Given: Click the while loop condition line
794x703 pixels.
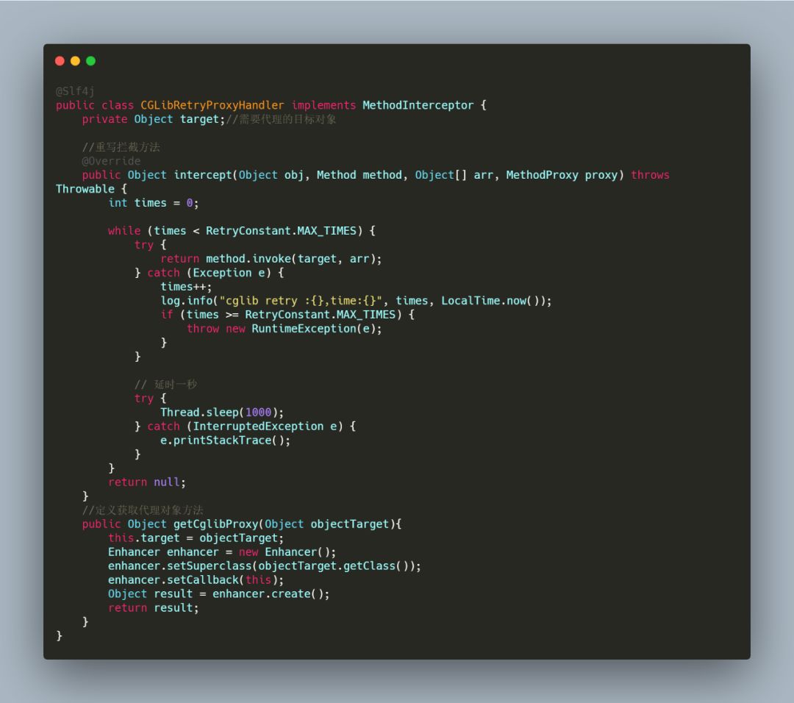Looking at the screenshot, I should [242, 231].
